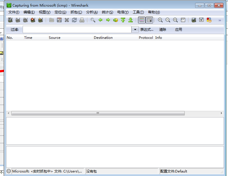Image resolution: width=228 pixels, height=176 pixels.
Task: Open the 抓包(C) menu
Action: (x=76, y=12)
